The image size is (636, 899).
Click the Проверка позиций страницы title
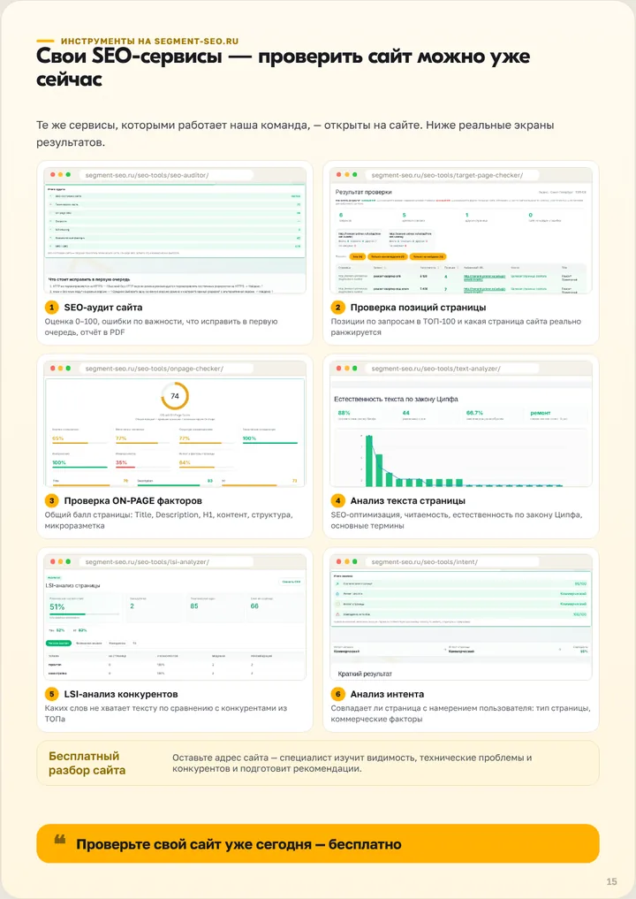[419, 308]
